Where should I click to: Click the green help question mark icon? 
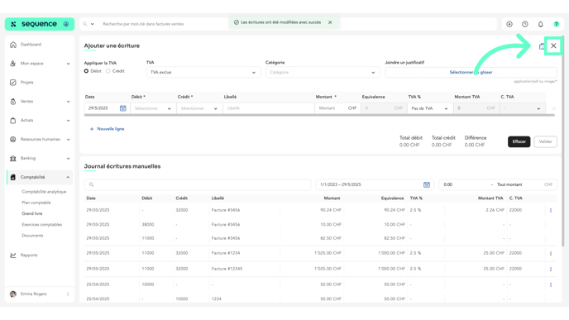pos(557,24)
